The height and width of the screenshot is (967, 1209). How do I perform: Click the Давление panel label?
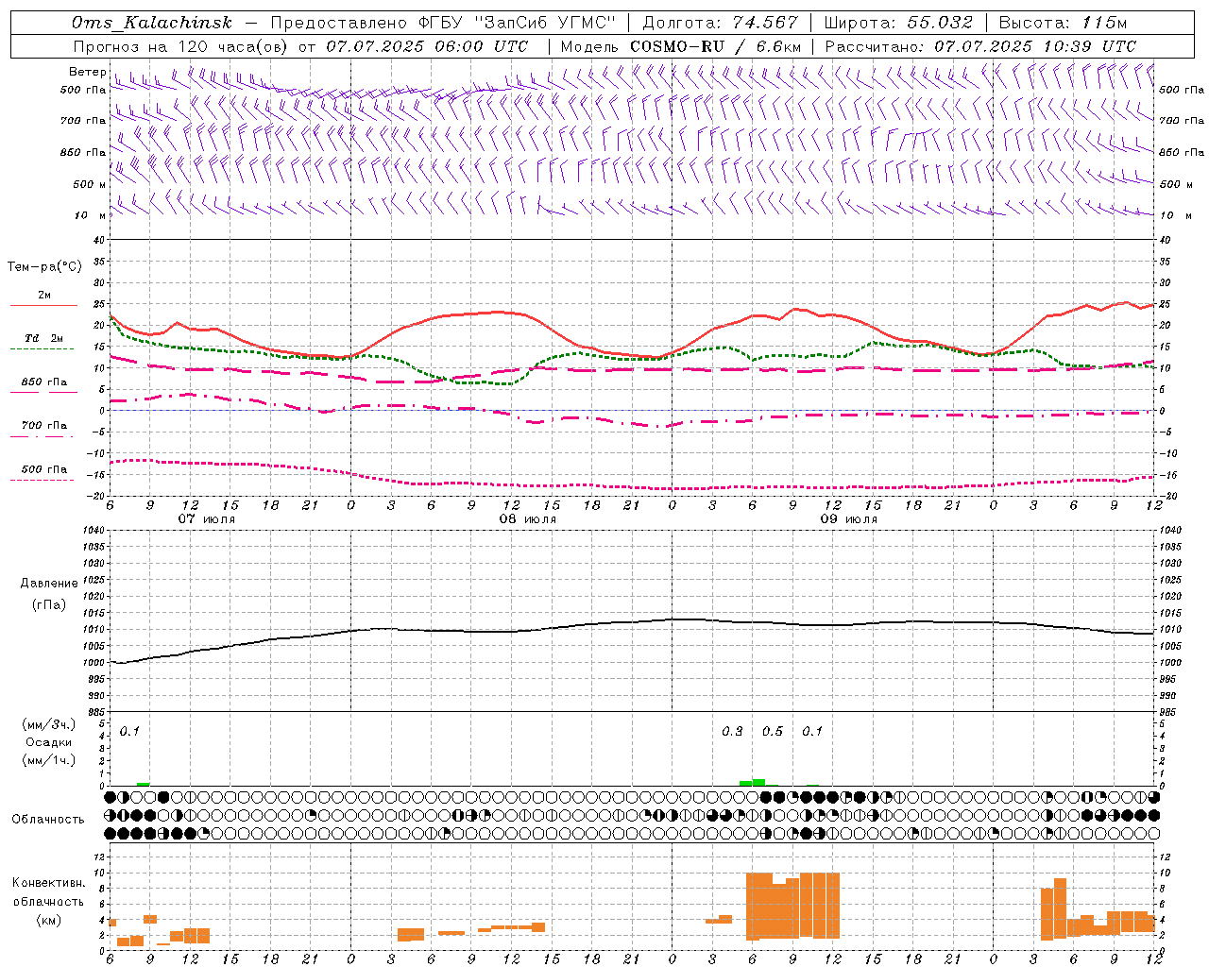coord(49,584)
